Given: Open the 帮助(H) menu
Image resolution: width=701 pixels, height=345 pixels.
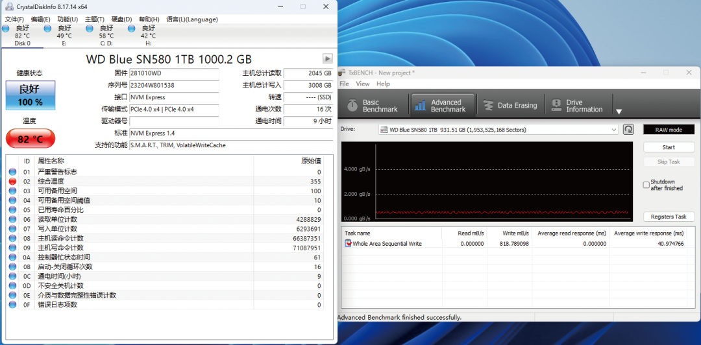Looking at the screenshot, I should [x=149, y=19].
